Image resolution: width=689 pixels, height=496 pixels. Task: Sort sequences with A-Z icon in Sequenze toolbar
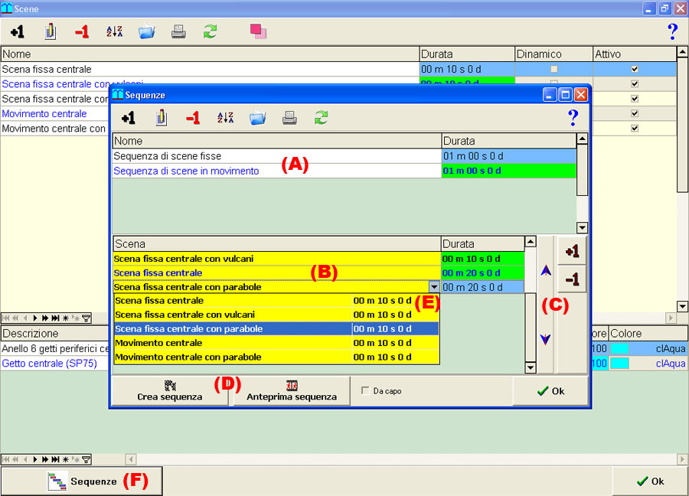[225, 118]
